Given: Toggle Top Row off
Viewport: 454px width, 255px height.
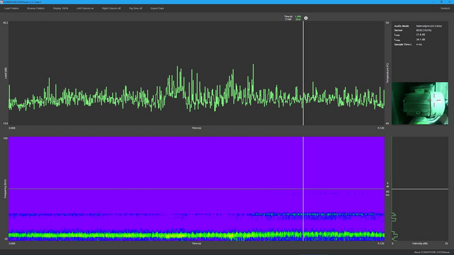Looking at the screenshot, I should pyautogui.click(x=135, y=8).
